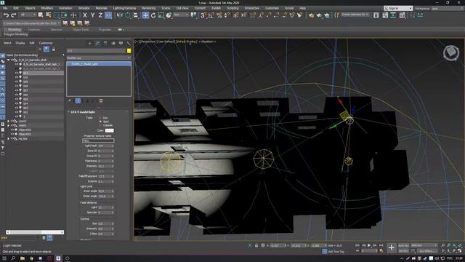Open Key Filters button
Screen dimensions: 465x262
427,251
